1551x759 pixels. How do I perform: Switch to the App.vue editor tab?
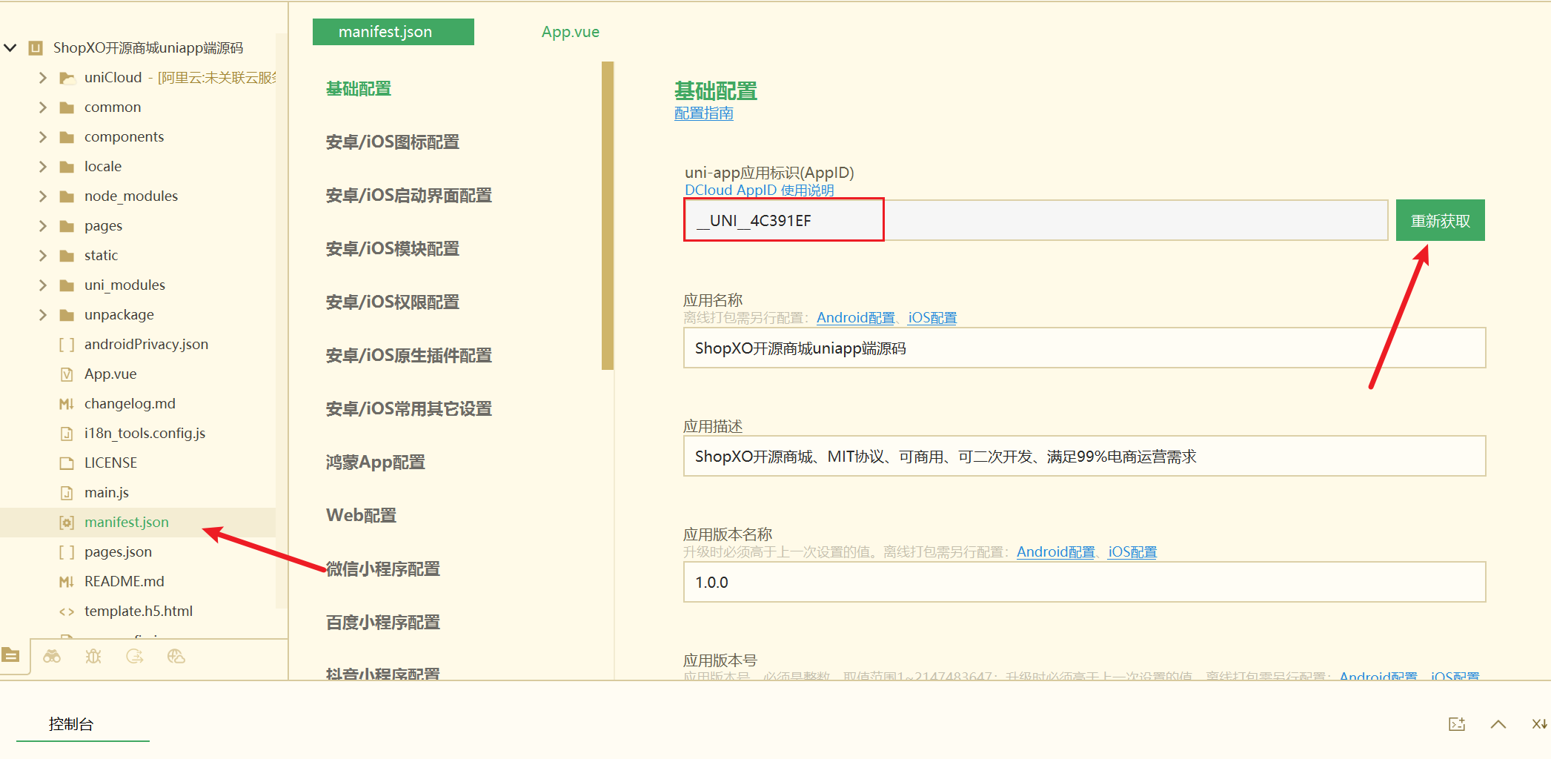570,32
